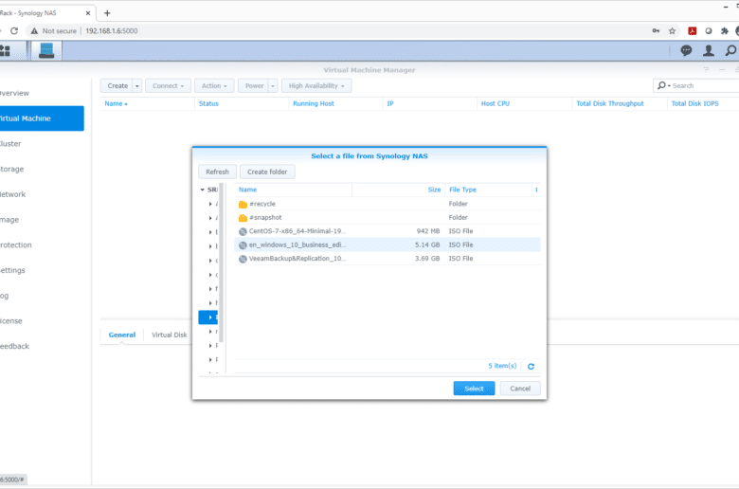Screen dimensions: 739x489
Task: Click Refresh in the file dialog
Action: click(217, 172)
